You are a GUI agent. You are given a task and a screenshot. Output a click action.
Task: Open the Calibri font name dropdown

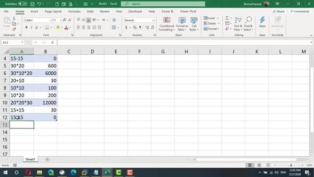pos(51,20)
